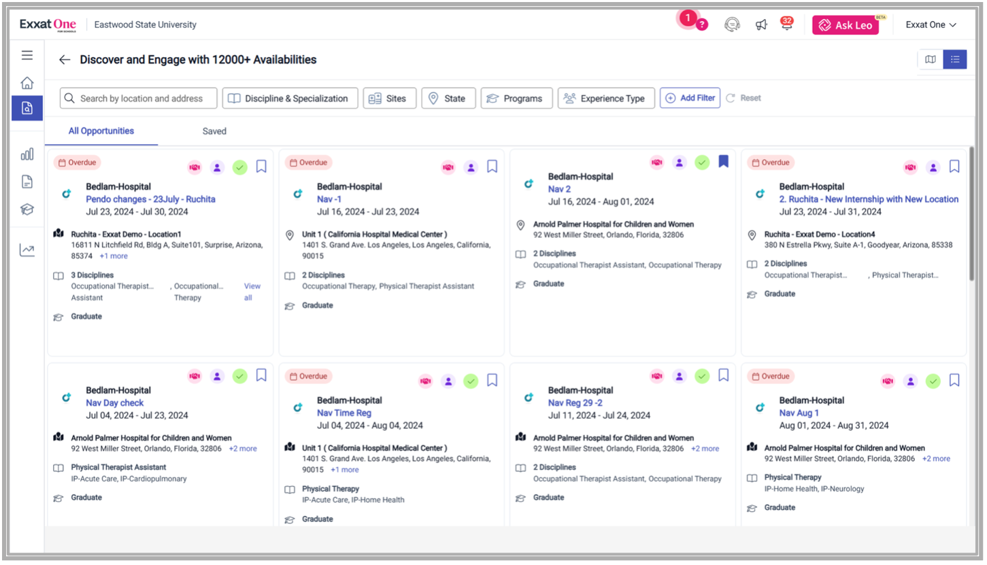Click the Ask Leo button
Viewport: 987px width, 565px height.
pos(845,24)
